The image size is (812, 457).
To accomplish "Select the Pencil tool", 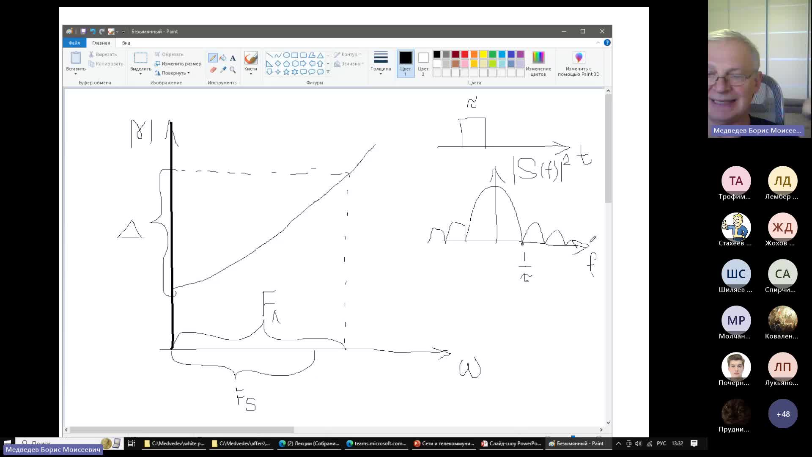I will [x=213, y=58].
